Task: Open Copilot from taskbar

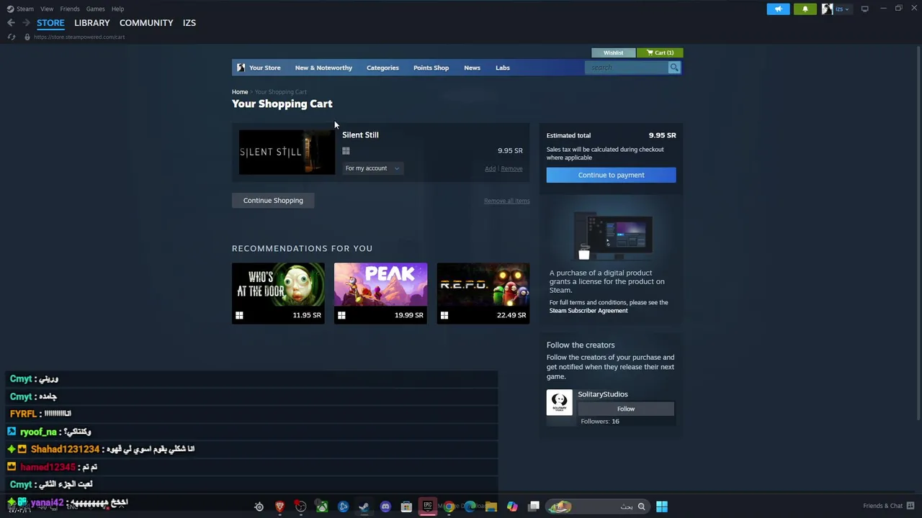Action: click(x=512, y=506)
